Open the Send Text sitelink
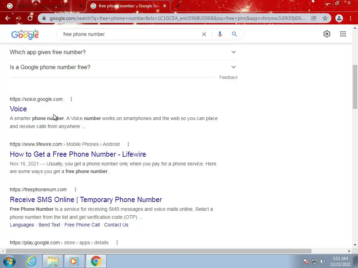358x268 pixels. point(49,225)
